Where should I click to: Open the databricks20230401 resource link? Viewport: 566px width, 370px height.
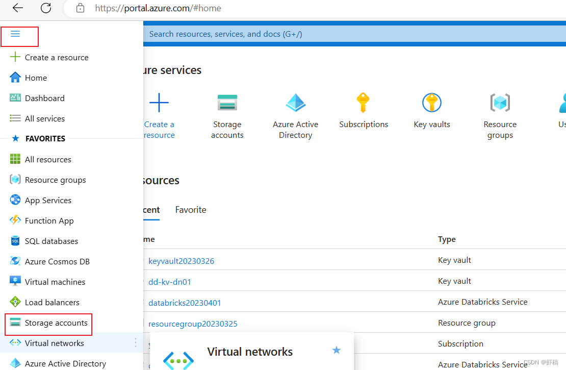185,303
